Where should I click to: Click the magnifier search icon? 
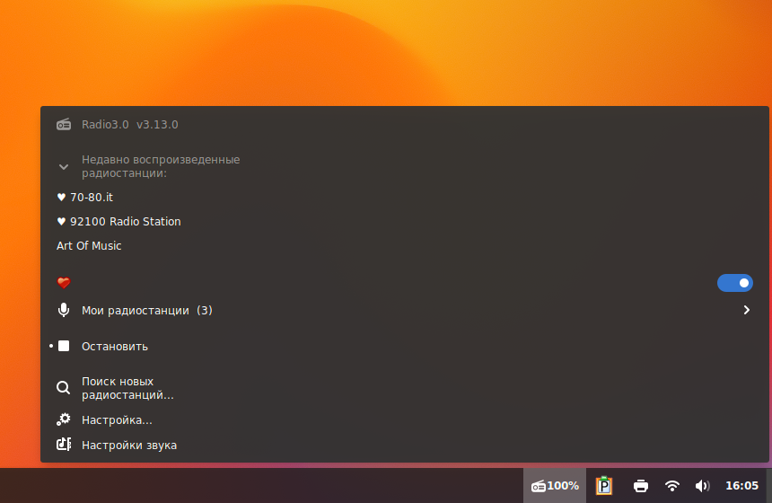63,388
